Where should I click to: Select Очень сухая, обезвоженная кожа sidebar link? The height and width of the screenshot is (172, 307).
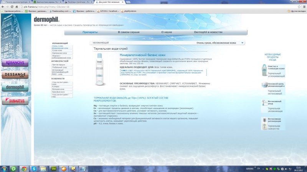(x=62, y=47)
